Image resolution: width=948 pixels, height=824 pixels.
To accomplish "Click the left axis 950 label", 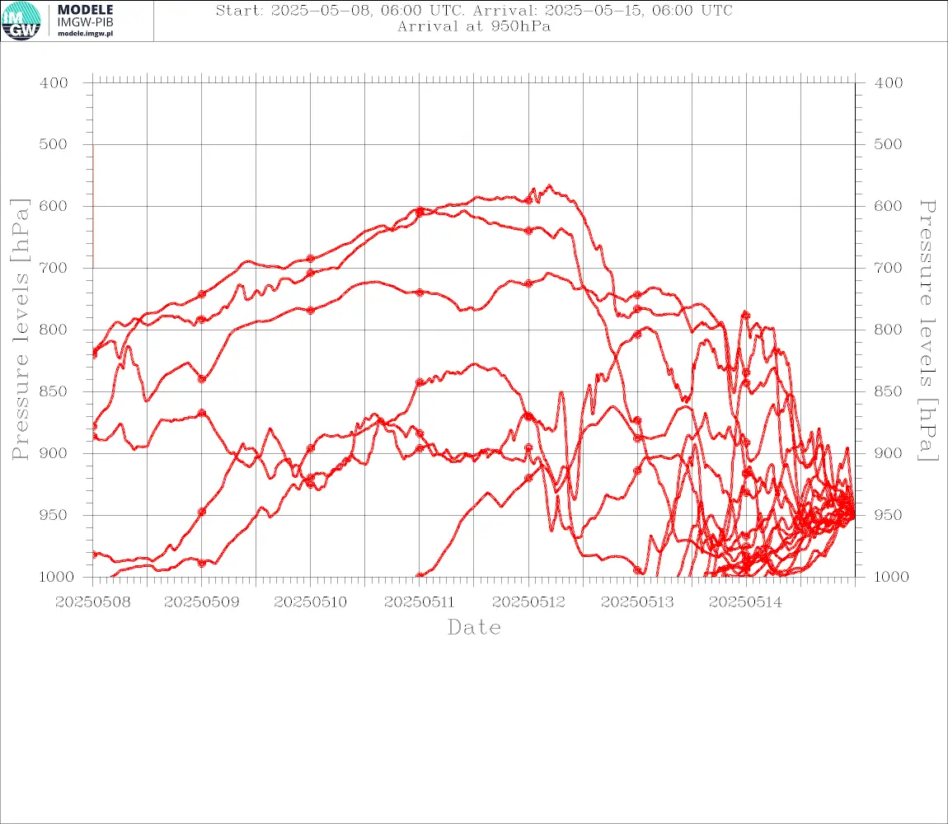I will point(54,515).
